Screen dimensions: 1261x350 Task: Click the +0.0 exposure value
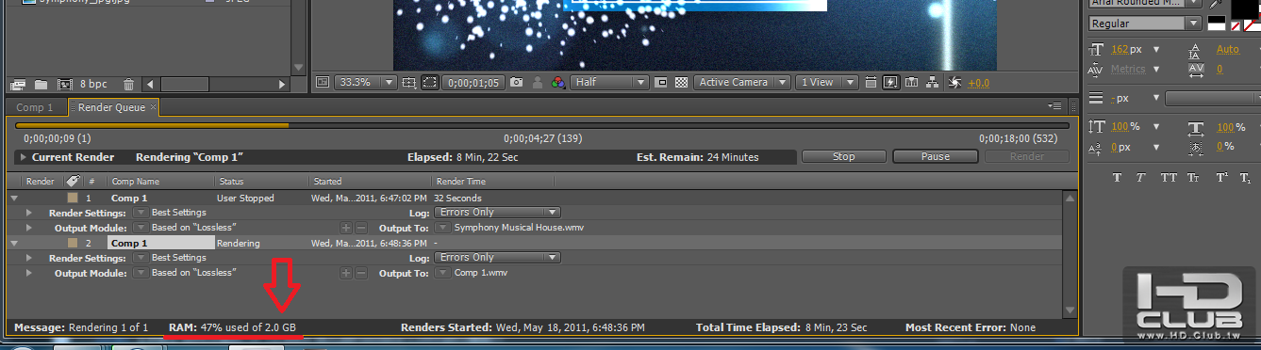click(x=979, y=83)
